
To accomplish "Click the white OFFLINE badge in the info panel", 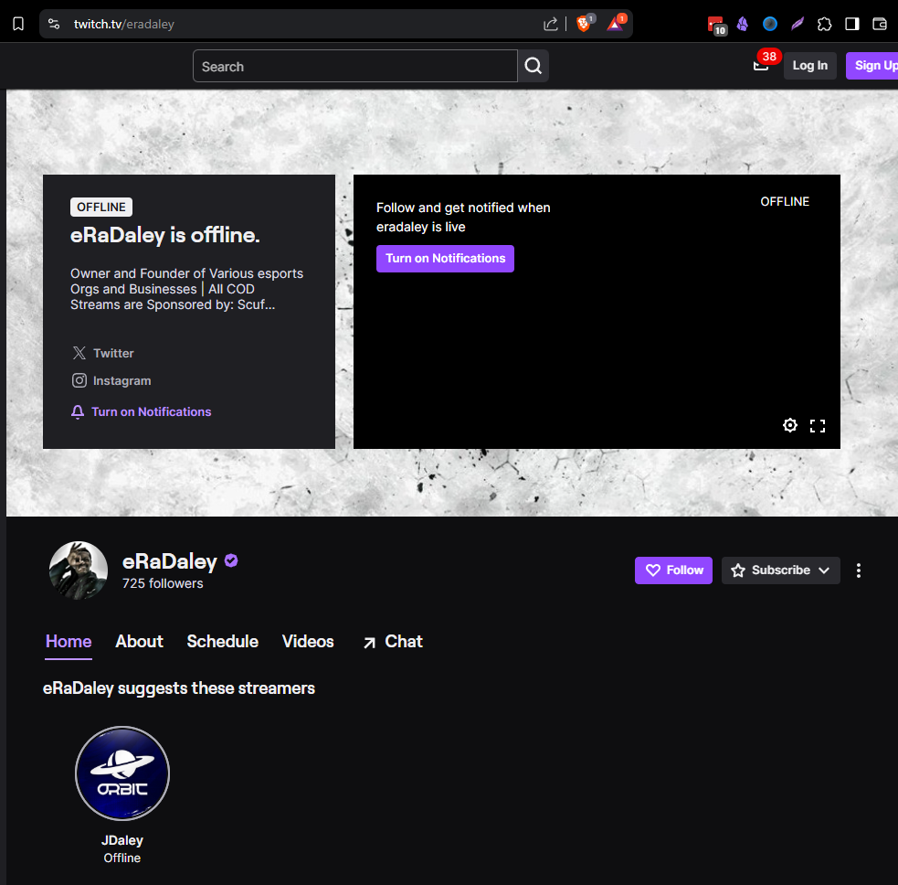I will tap(101, 207).
